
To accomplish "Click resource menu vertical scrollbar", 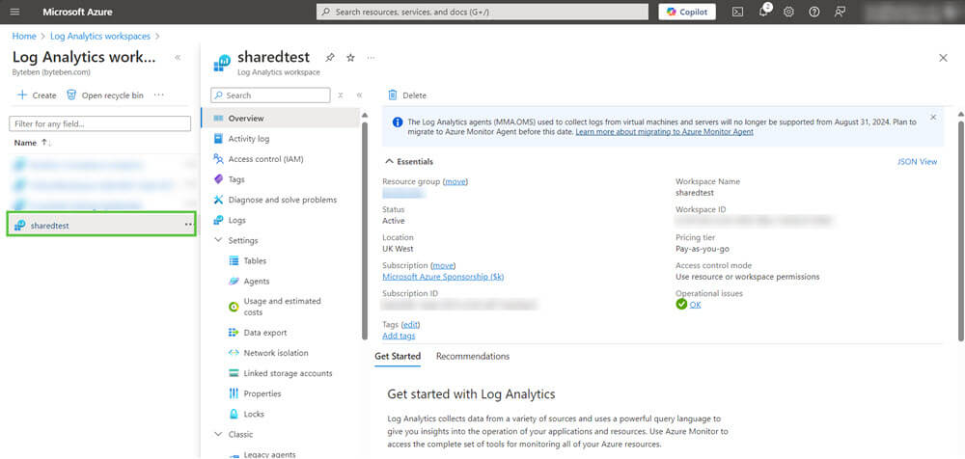I will pos(365,230).
